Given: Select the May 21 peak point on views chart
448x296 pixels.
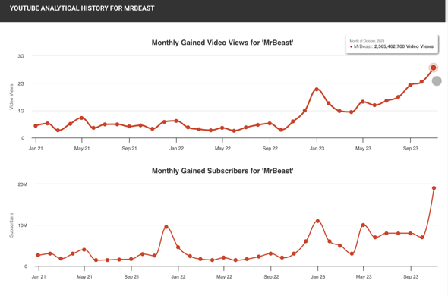Looking at the screenshot, I should pyautogui.click(x=82, y=118).
